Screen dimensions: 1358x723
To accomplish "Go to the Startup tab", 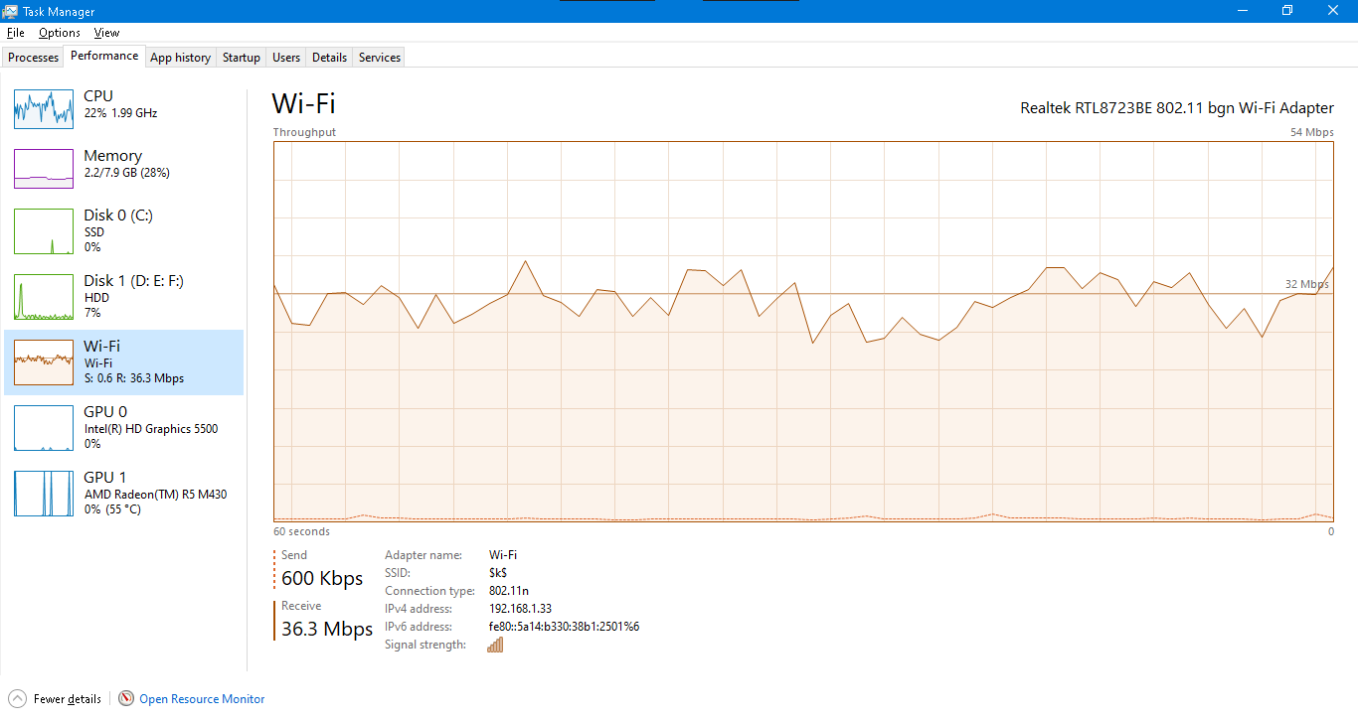I will 242,58.
